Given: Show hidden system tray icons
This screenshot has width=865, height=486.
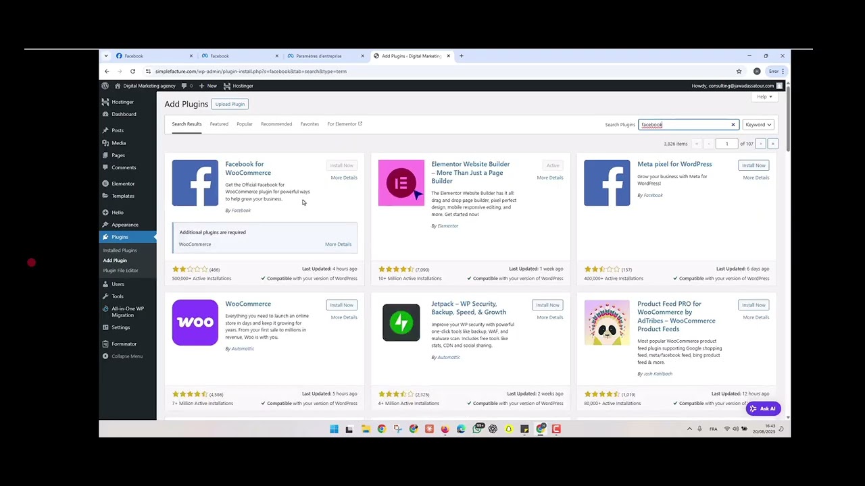Looking at the screenshot, I should (689, 429).
